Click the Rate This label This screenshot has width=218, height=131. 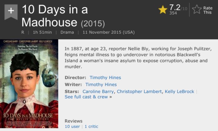coord(208,10)
